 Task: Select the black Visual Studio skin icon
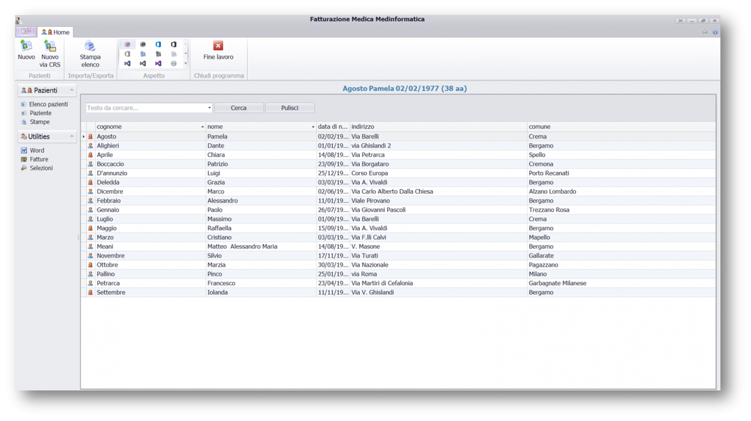(x=143, y=63)
